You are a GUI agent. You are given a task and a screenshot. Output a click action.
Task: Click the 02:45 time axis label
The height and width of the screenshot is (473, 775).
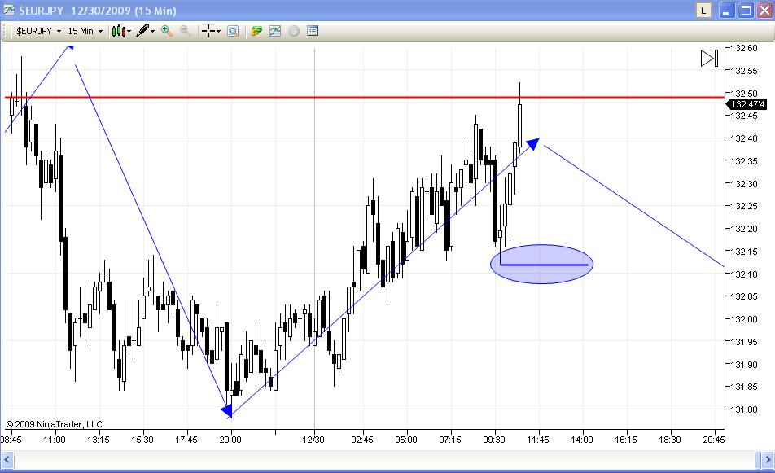tap(361, 440)
